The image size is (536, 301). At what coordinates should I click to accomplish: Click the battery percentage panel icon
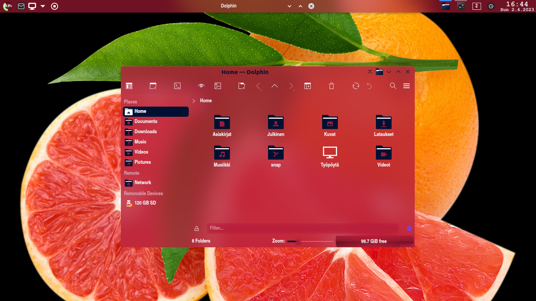pos(8,6)
